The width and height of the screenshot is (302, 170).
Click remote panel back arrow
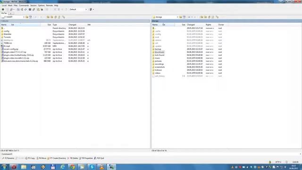pyautogui.click(x=189, y=17)
